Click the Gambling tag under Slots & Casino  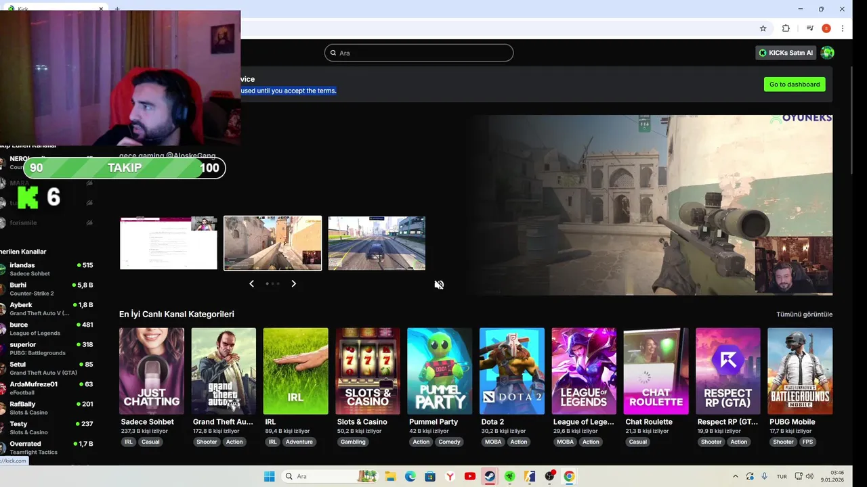point(353,442)
